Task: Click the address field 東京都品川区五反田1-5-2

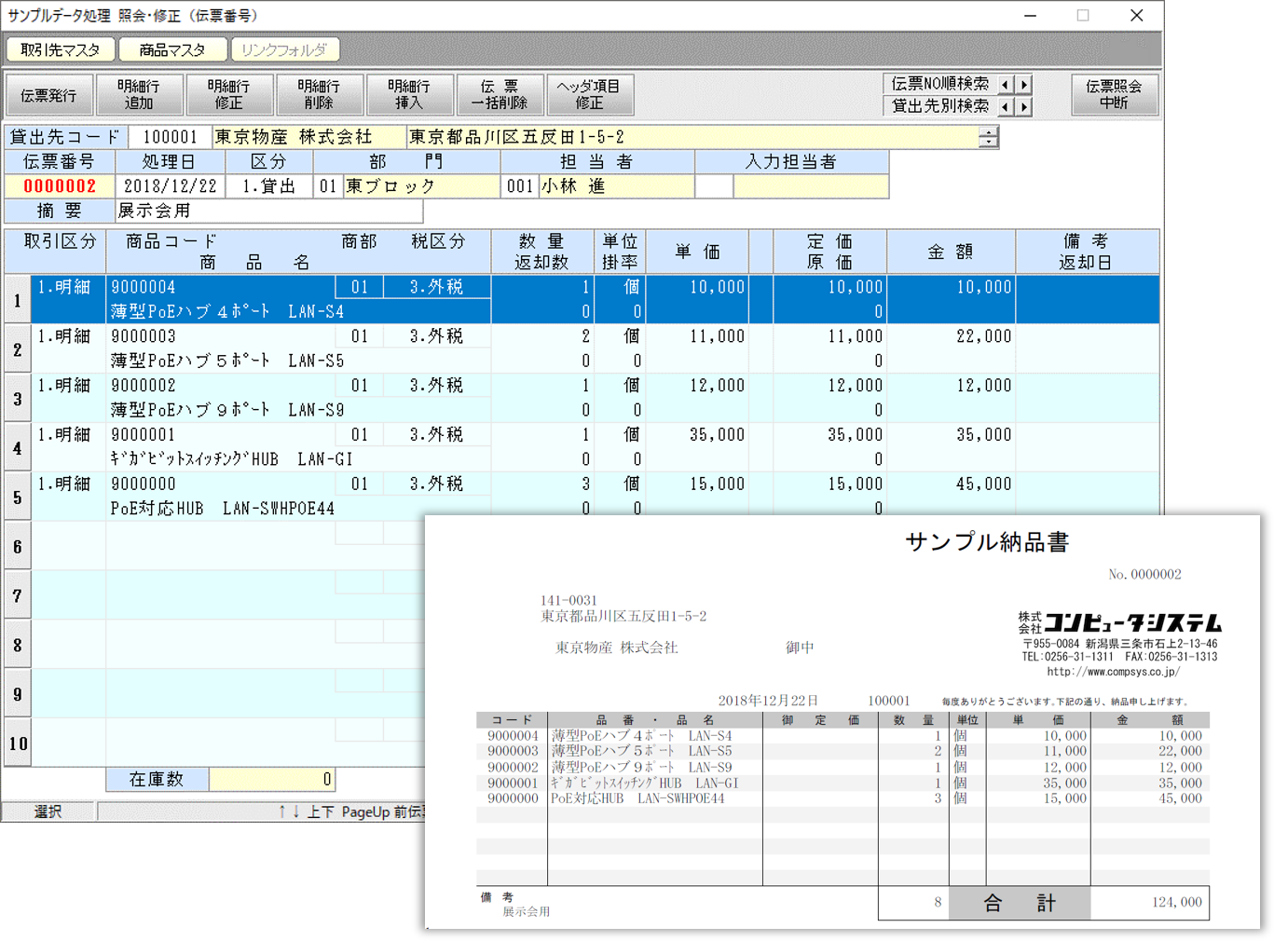Action: tap(692, 137)
